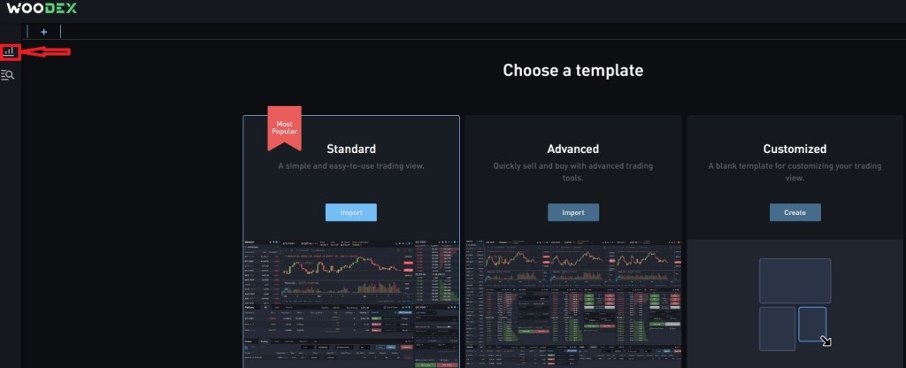Click the 'Choose a template' heading
The width and height of the screenshot is (906, 368).
[x=573, y=71]
